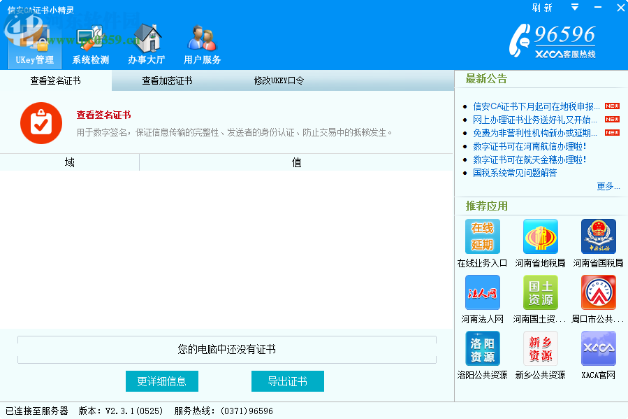
Task: Refresh using the 刷新 control
Action: 542,8
